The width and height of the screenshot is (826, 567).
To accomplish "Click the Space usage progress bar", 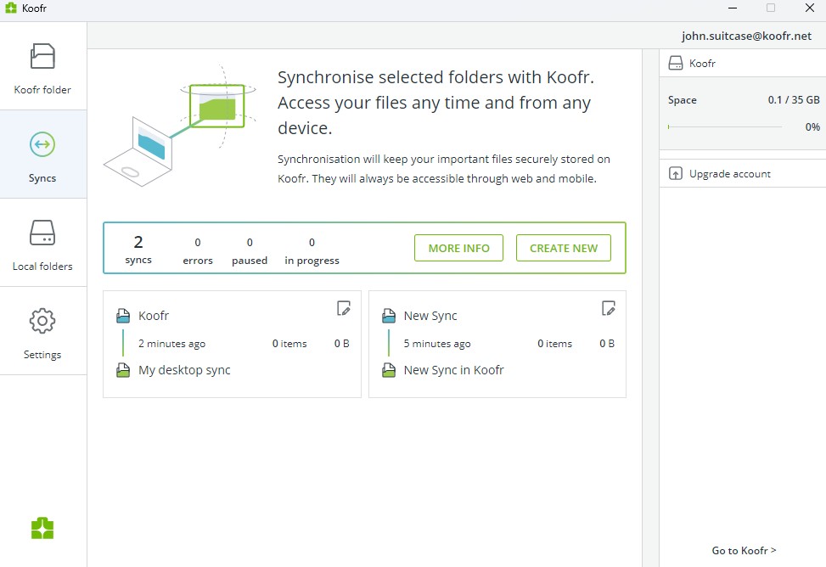I will (725, 127).
